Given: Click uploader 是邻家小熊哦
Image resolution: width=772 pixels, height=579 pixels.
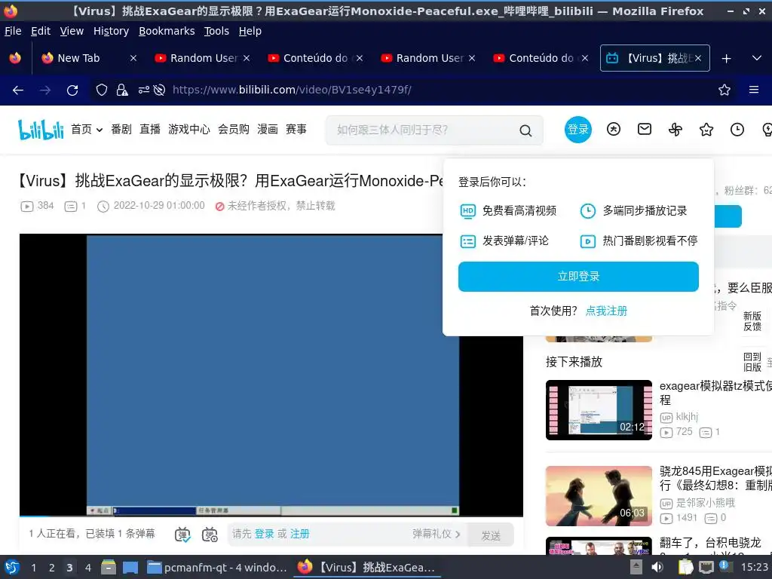Looking at the screenshot, I should coord(705,503).
